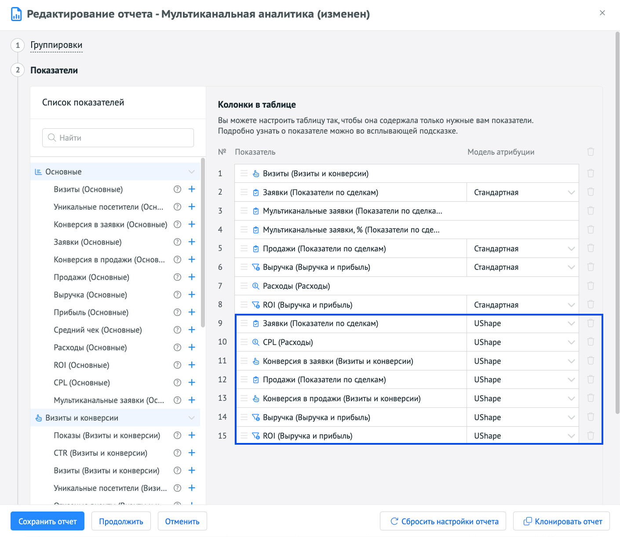Screen dimensions: 620x537
Task: Add Визиты (Основные) metric with plus icon
Action: [x=192, y=189]
